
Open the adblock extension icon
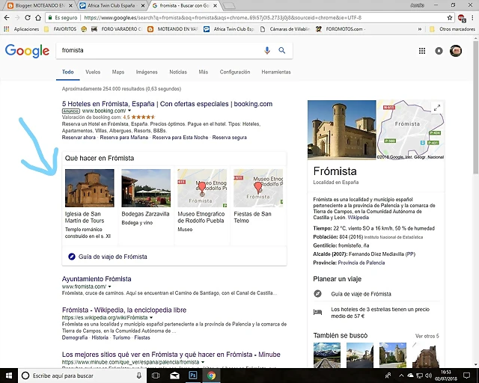pos(462,18)
